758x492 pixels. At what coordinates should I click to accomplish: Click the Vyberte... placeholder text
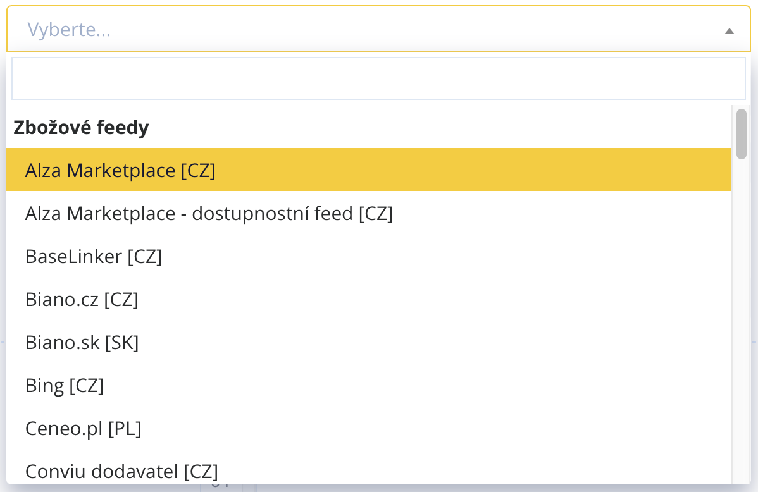pyautogui.click(x=69, y=30)
